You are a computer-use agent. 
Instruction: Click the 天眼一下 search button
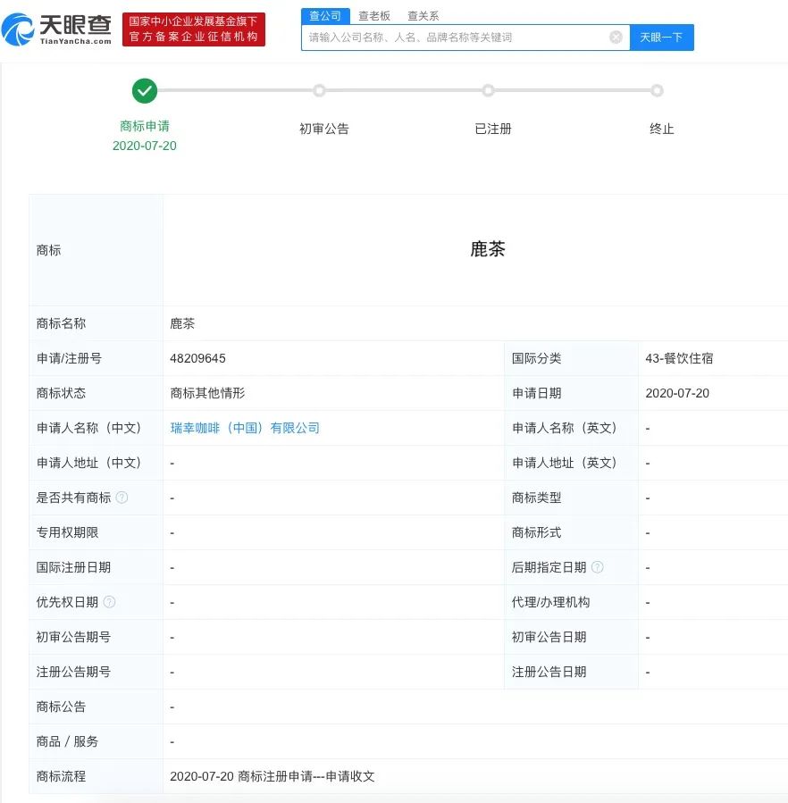point(661,38)
